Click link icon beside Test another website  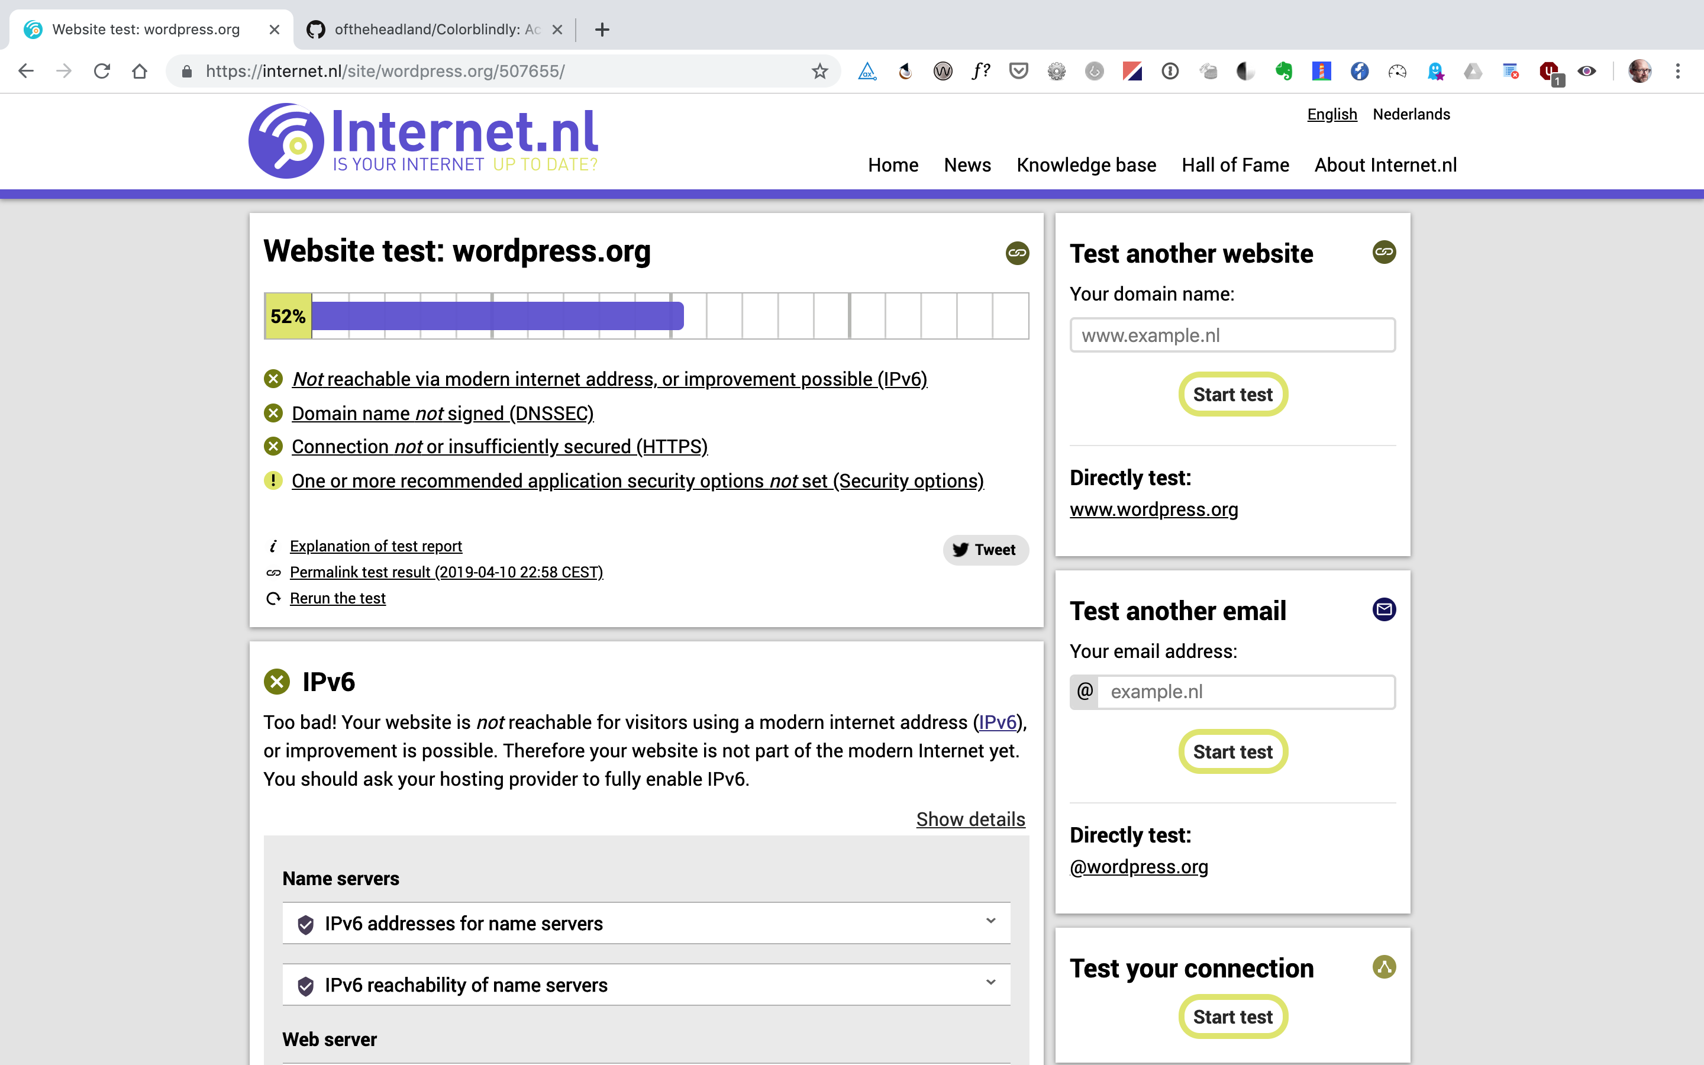(x=1384, y=252)
